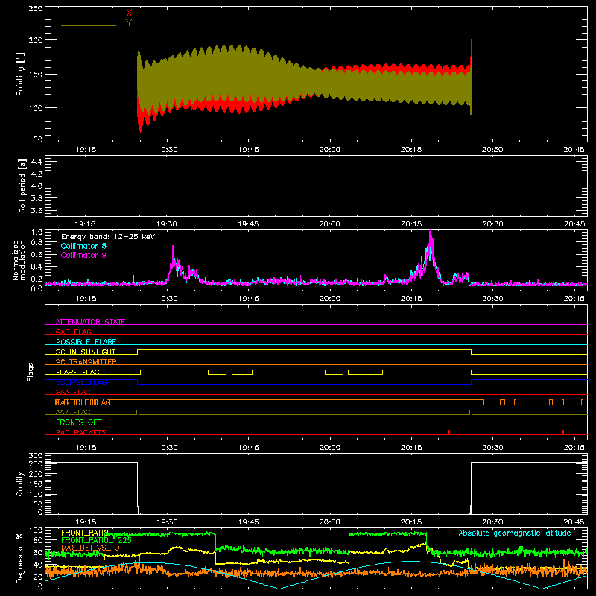Click the tallest modulation peak near 20:18

tap(430, 231)
